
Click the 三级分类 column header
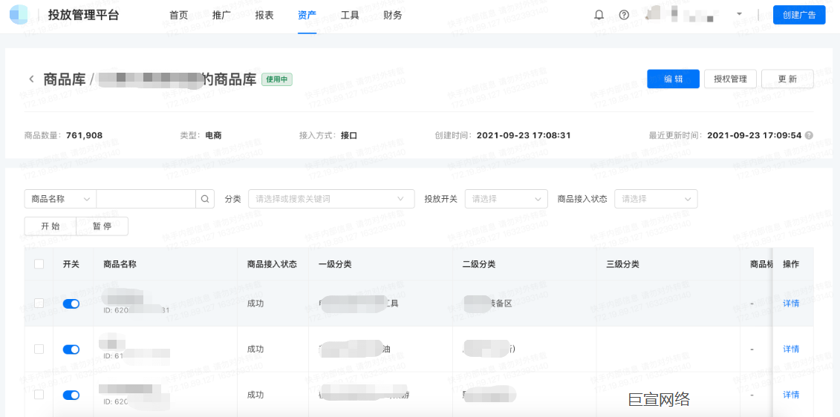coord(623,264)
